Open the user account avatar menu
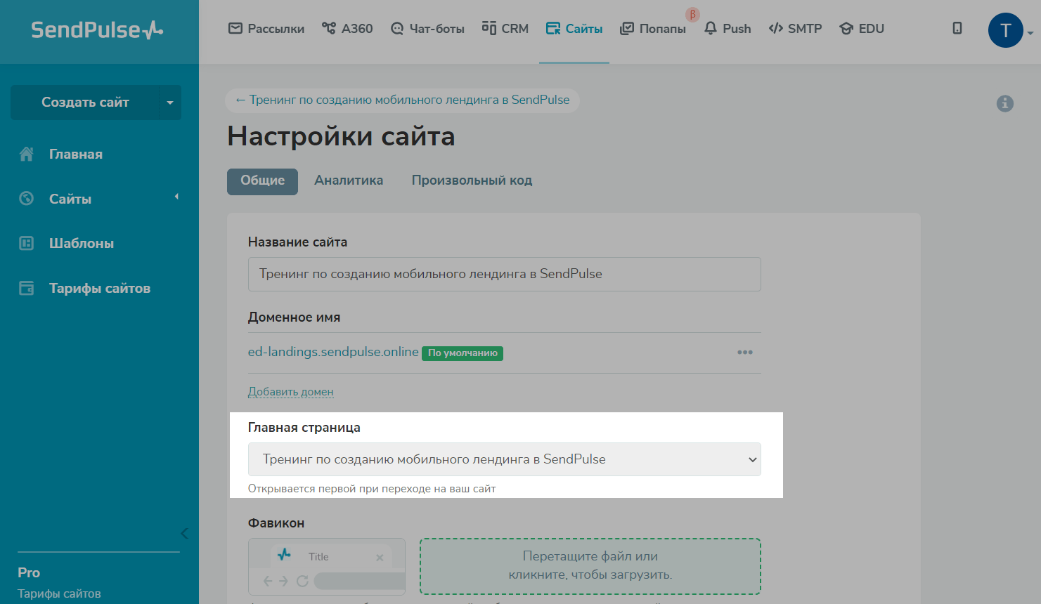 click(x=1006, y=30)
